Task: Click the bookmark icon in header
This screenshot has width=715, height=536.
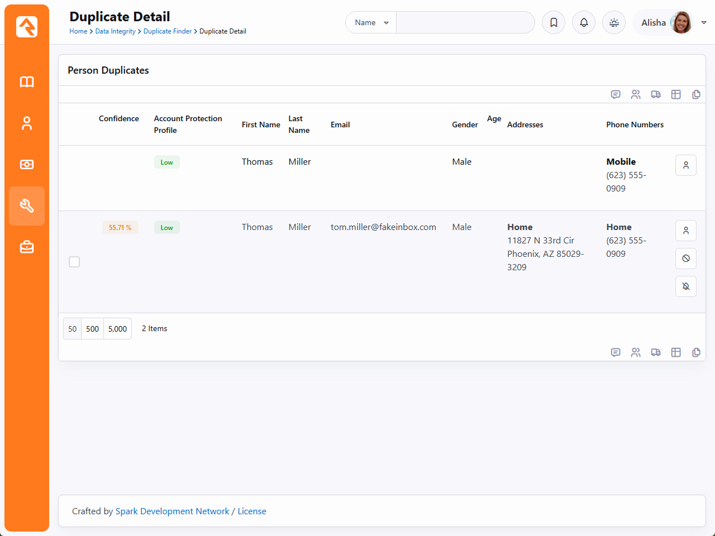Action: (554, 22)
